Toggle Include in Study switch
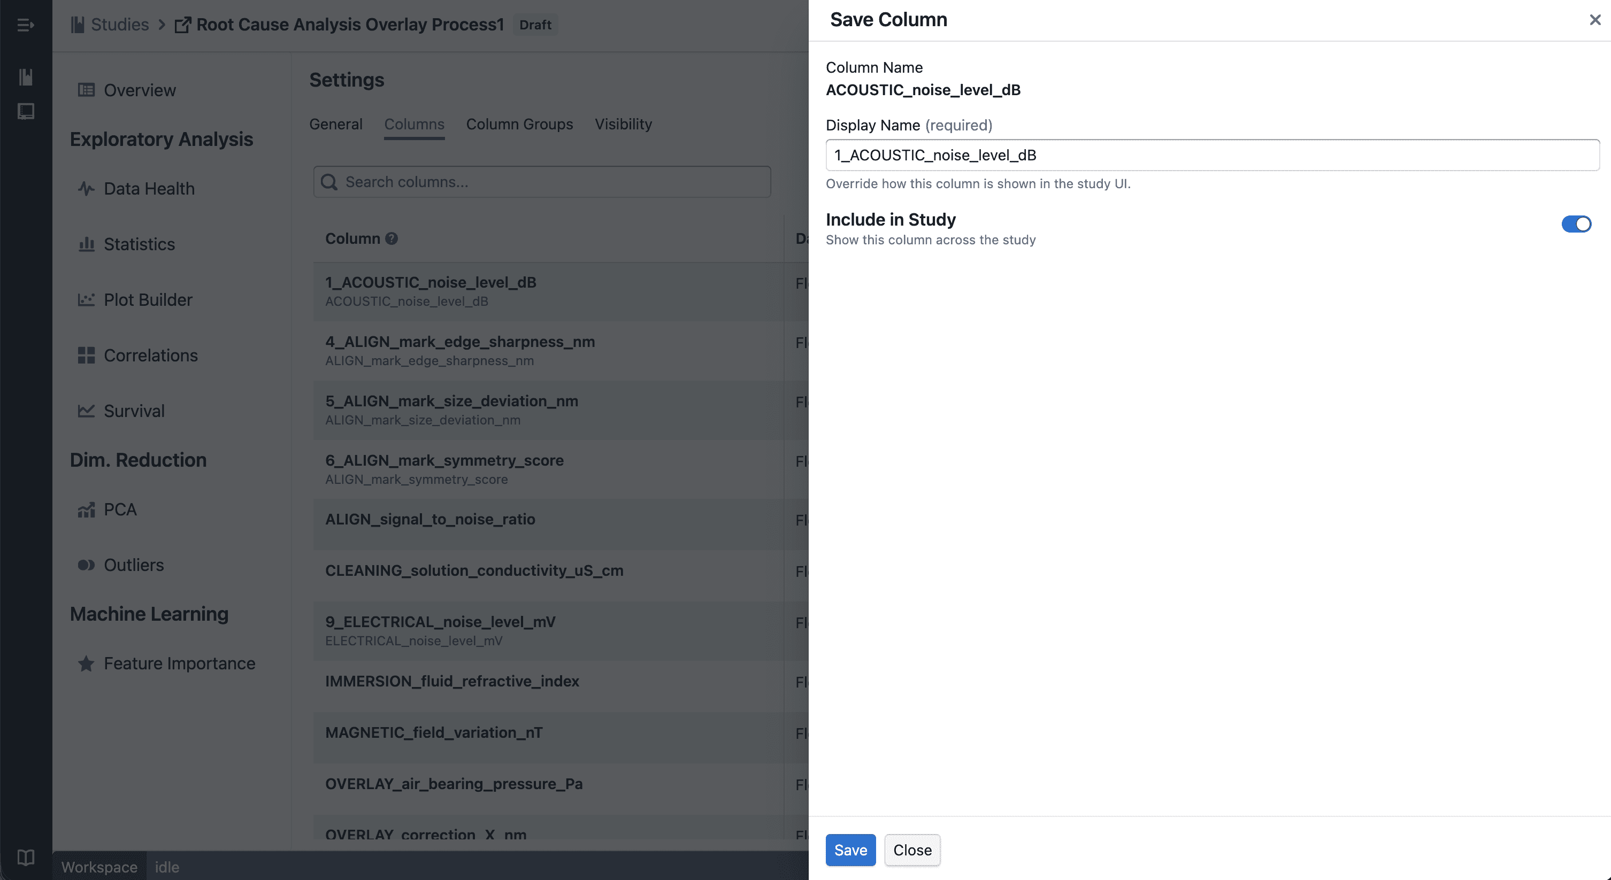1611x880 pixels. [1576, 224]
